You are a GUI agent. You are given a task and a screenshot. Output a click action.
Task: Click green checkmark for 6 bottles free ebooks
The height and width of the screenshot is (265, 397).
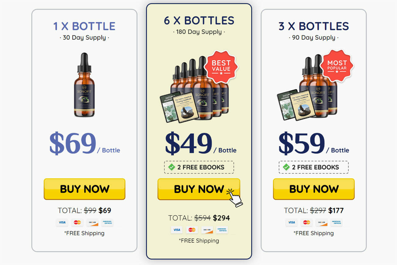[x=172, y=167]
